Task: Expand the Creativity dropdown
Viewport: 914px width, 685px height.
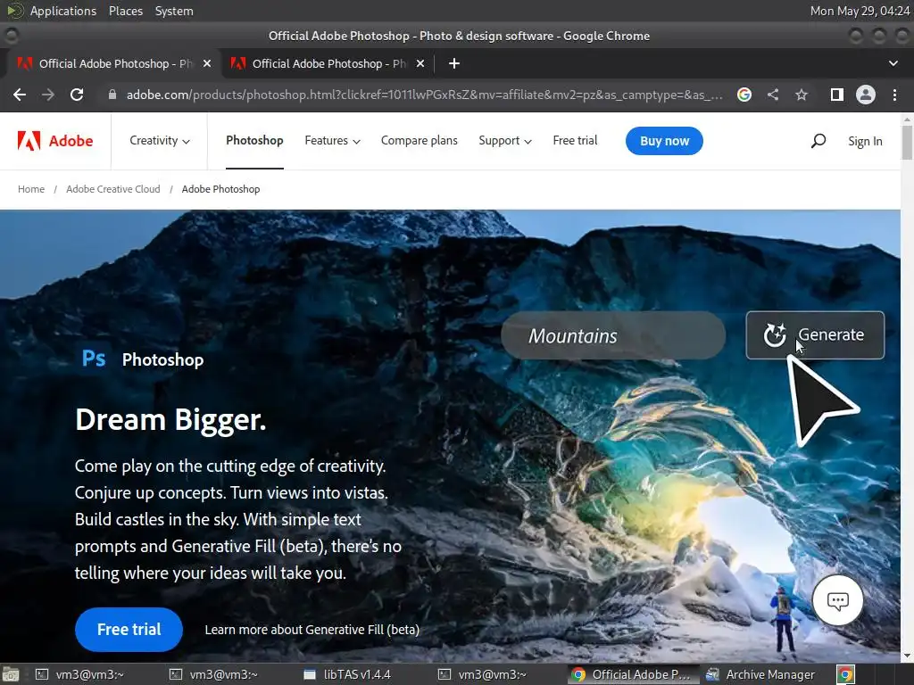Action: 160,140
